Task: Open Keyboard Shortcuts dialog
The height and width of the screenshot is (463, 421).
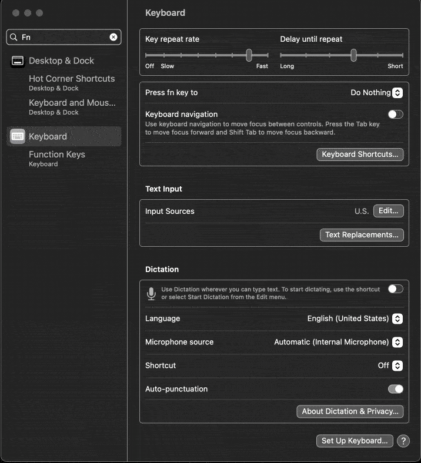Action: pyautogui.click(x=360, y=155)
